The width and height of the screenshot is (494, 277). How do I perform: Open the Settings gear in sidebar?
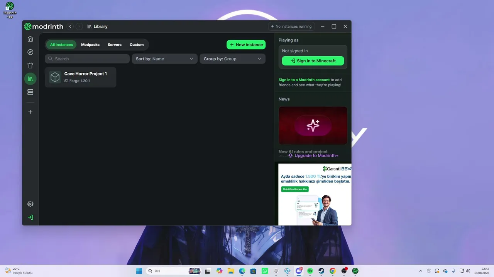30,204
